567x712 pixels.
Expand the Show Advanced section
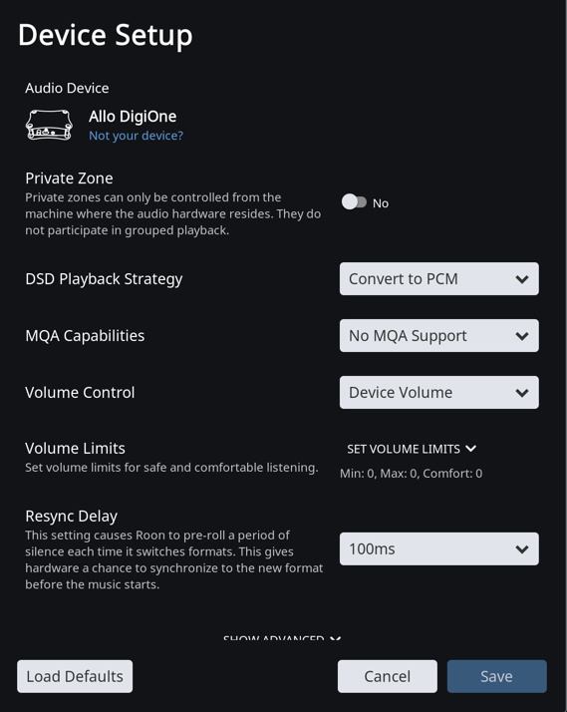coord(282,638)
